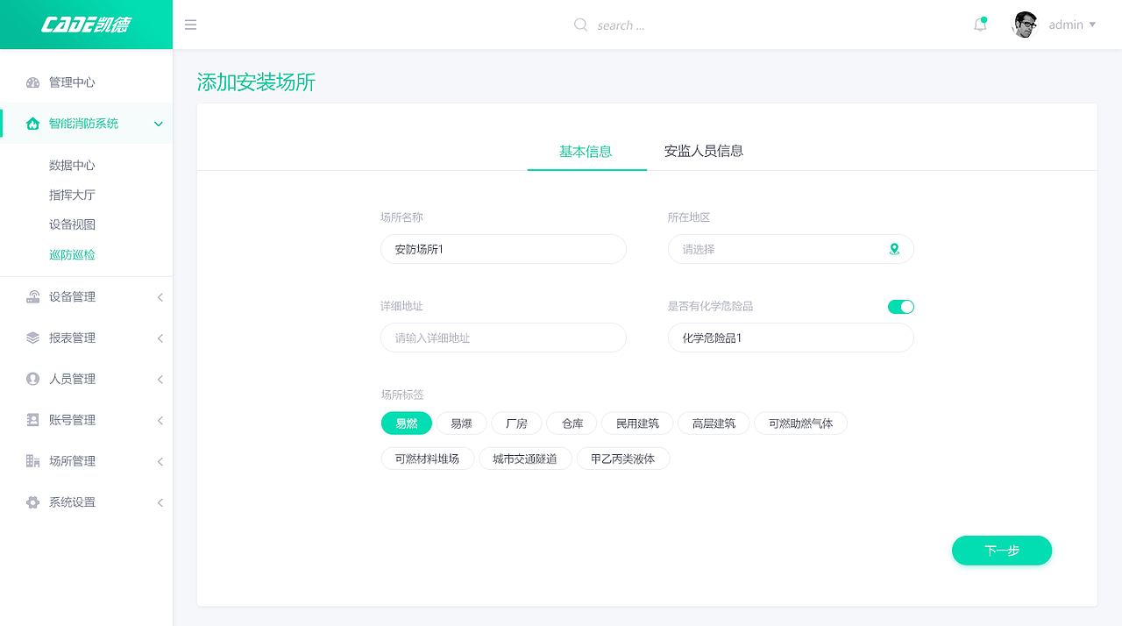Click the 系统设置 gear icon
This screenshot has width=1122, height=626.
tap(33, 502)
